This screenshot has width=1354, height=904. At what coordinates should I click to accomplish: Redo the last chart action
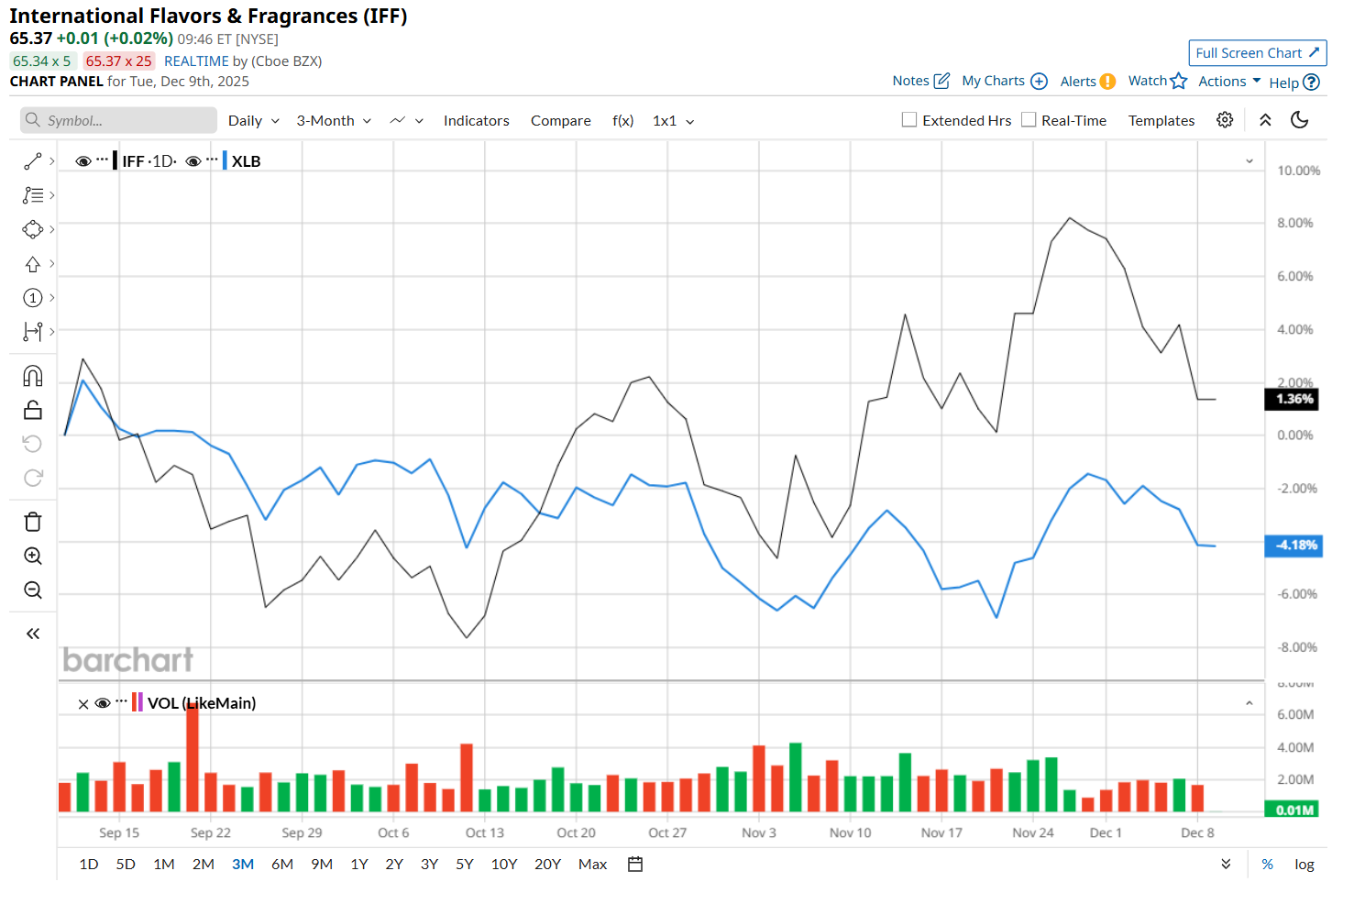(x=33, y=478)
